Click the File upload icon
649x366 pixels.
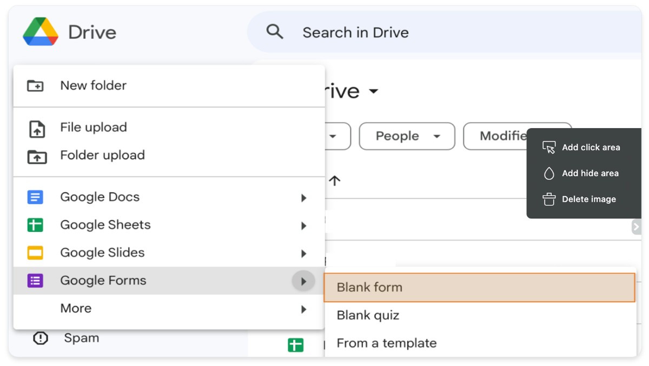pos(37,129)
